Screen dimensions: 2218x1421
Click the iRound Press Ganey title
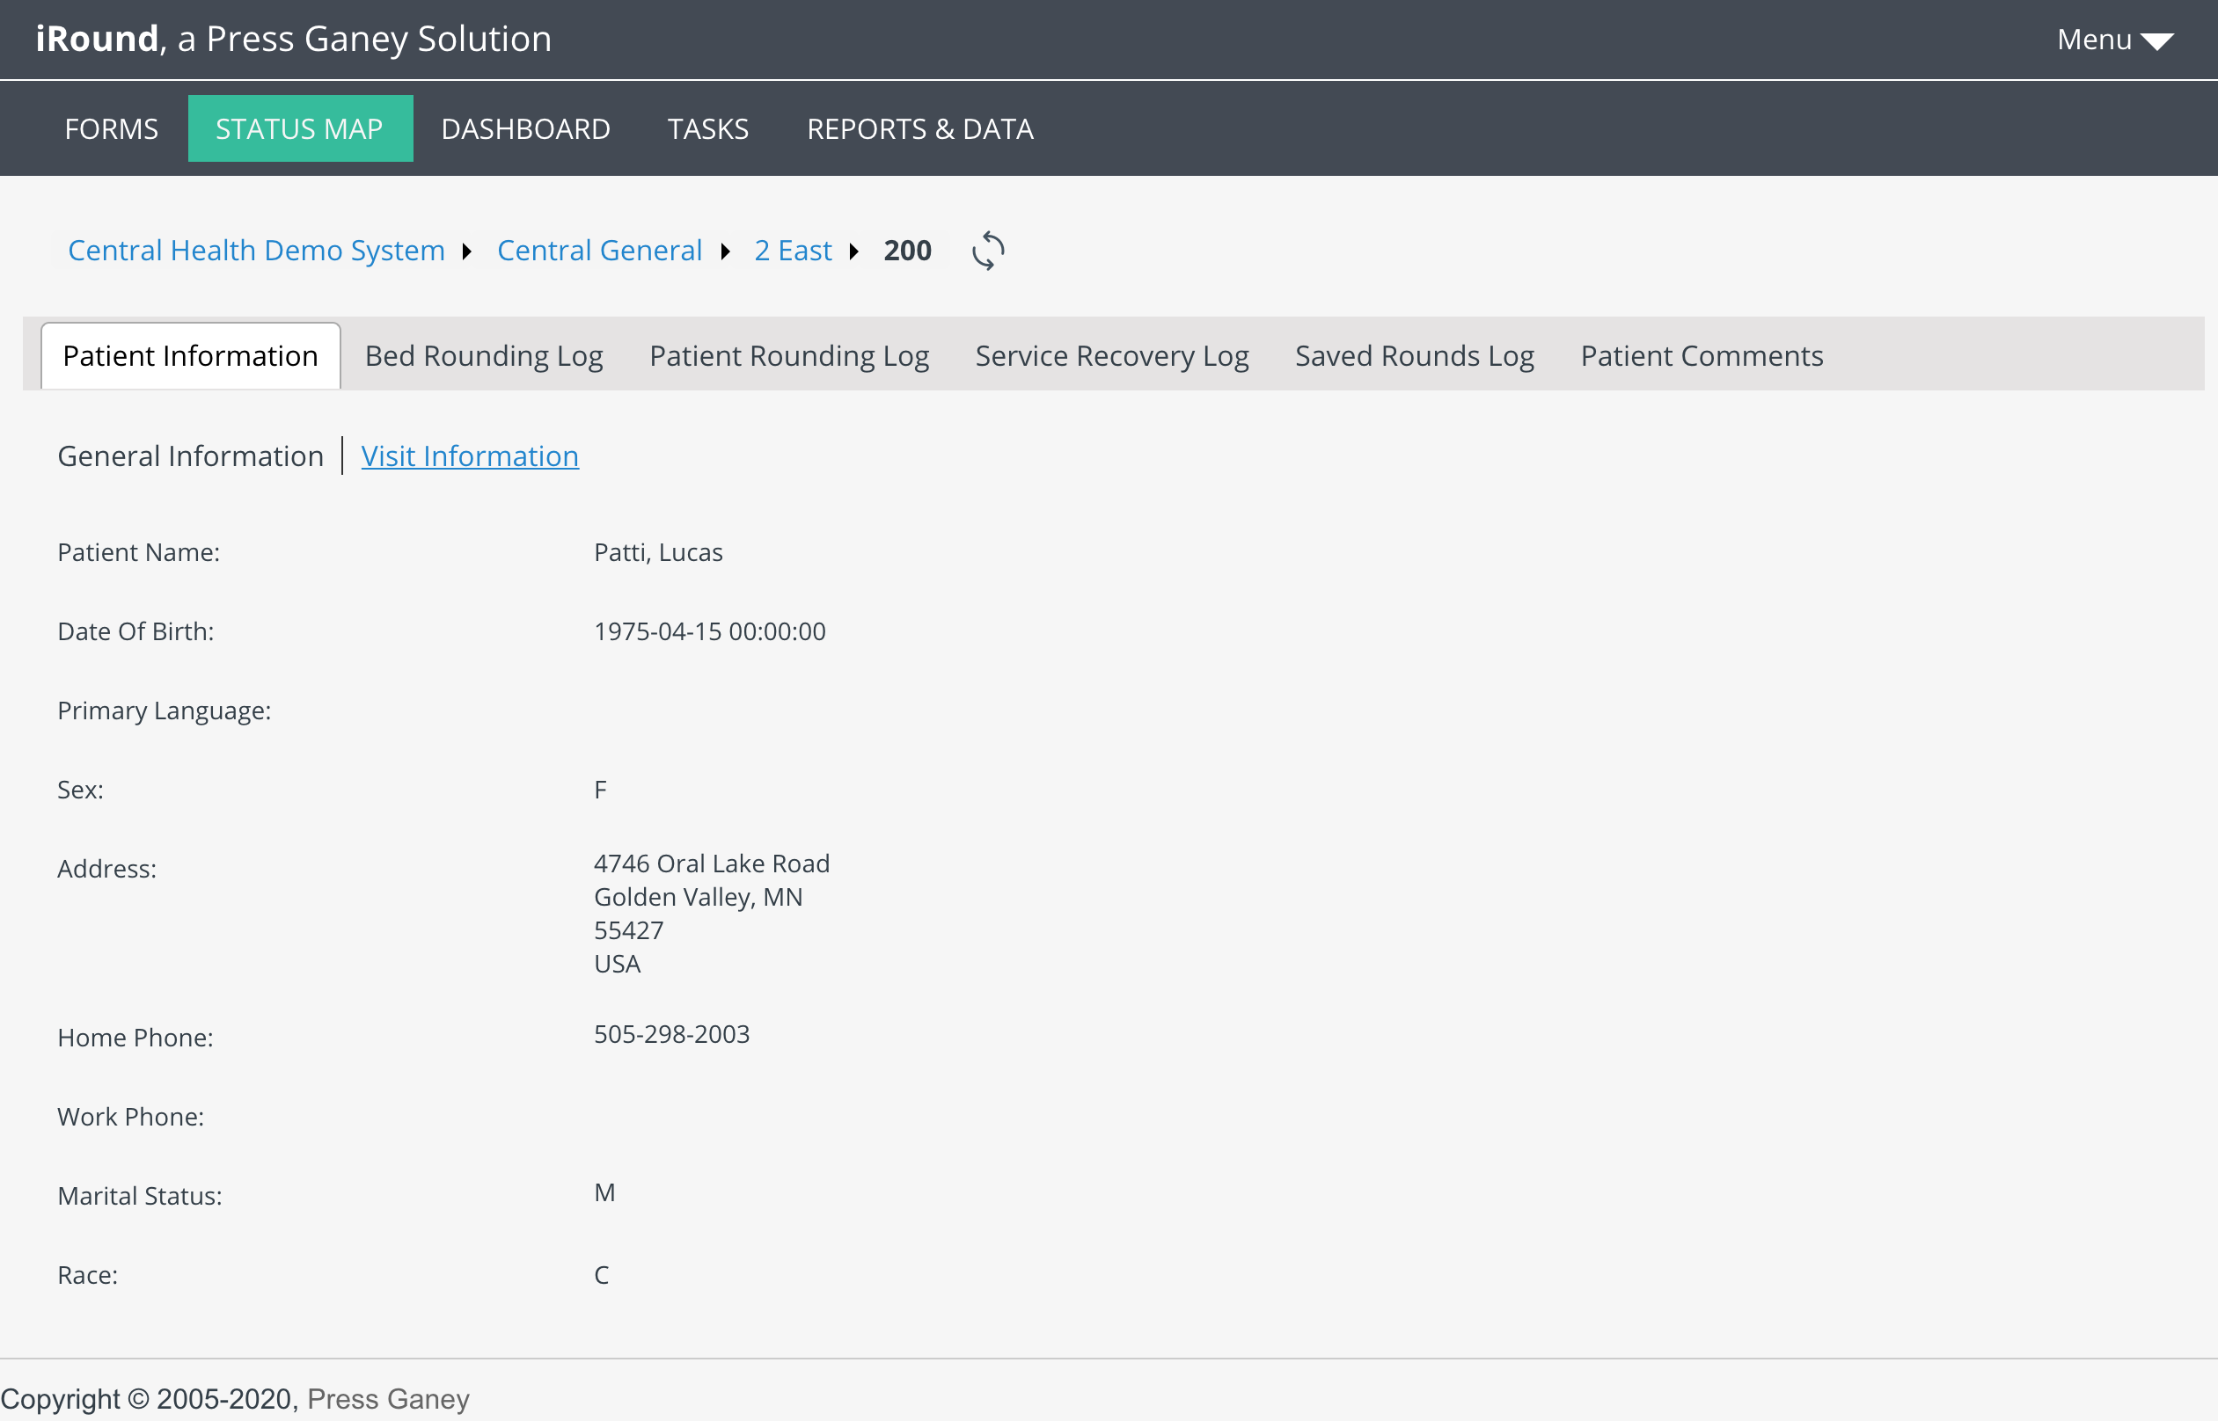coord(294,39)
